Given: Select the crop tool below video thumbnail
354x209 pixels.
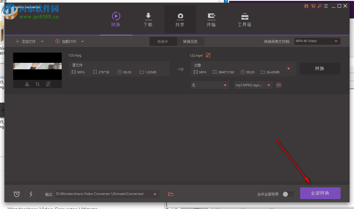Looking at the screenshot, I should coord(37,84).
